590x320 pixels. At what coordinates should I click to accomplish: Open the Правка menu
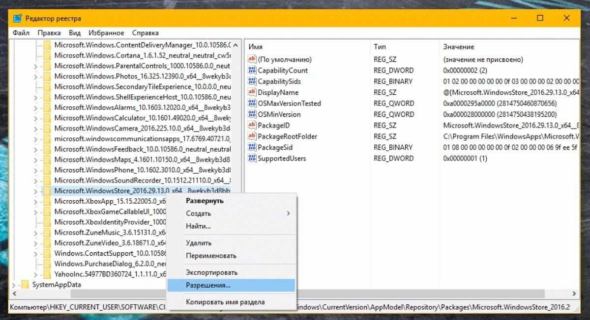(x=49, y=33)
